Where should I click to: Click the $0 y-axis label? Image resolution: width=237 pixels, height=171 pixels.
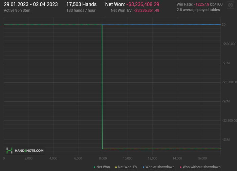coord(224,24)
